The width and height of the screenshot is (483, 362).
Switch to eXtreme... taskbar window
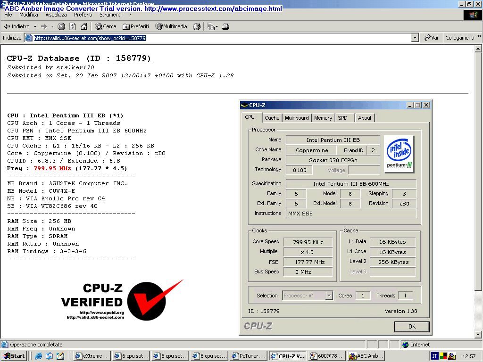click(x=92, y=356)
